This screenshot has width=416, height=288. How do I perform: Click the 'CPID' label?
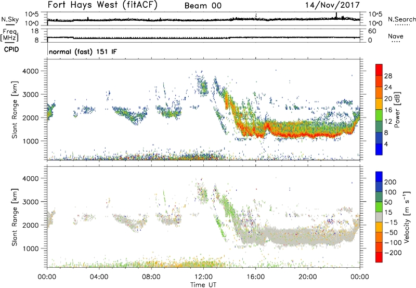click(x=11, y=49)
